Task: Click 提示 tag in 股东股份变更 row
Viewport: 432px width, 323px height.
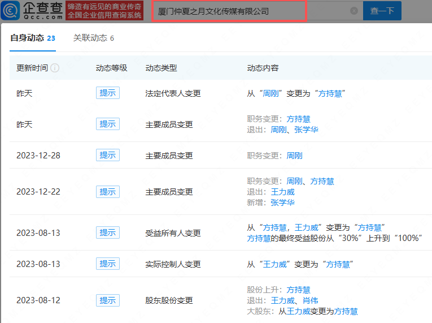Action: point(107,300)
